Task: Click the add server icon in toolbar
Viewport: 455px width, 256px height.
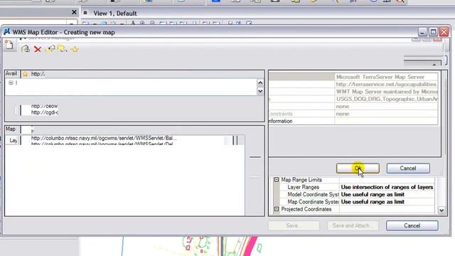Action: pos(26,49)
